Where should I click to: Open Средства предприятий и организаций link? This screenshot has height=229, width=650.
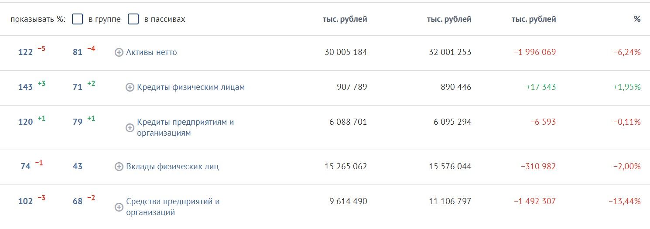tap(173, 207)
